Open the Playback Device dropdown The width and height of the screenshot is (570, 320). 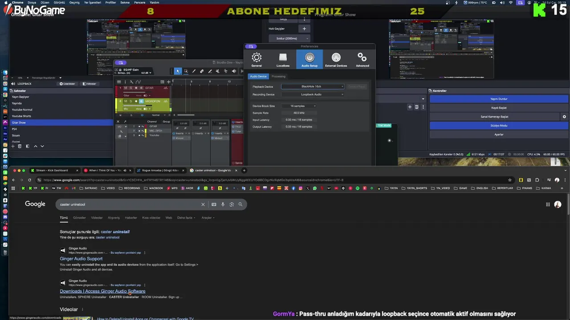coord(313,86)
